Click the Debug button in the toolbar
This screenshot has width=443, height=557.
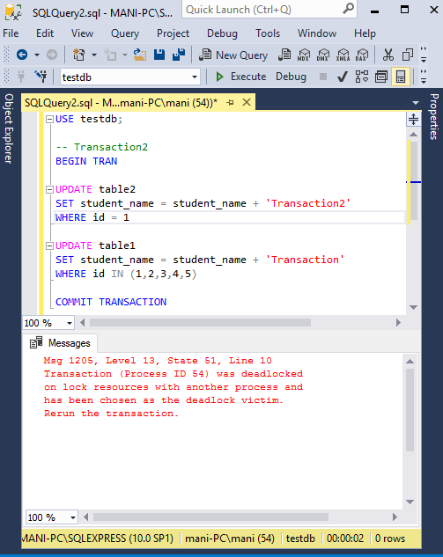pyautogui.click(x=291, y=77)
